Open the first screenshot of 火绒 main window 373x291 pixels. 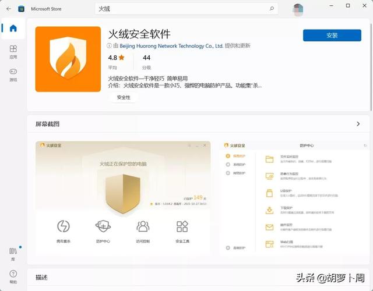123,198
